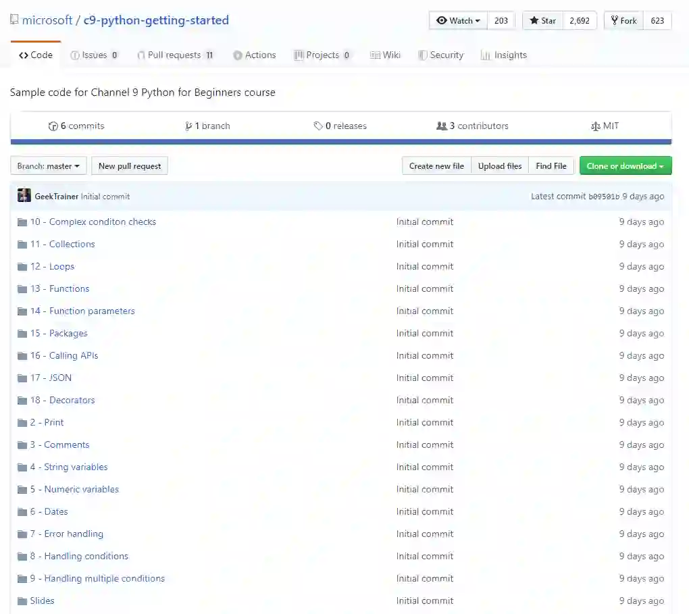Click Upload files button
689x614 pixels.
[500, 166]
